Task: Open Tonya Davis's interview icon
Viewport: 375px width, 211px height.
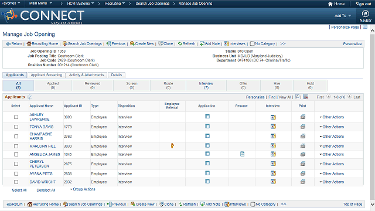Action: point(273,127)
